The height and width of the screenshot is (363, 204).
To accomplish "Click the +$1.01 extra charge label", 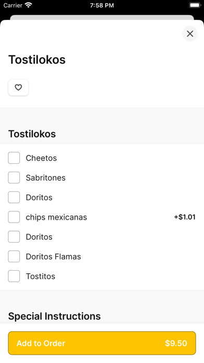I will tap(185, 217).
